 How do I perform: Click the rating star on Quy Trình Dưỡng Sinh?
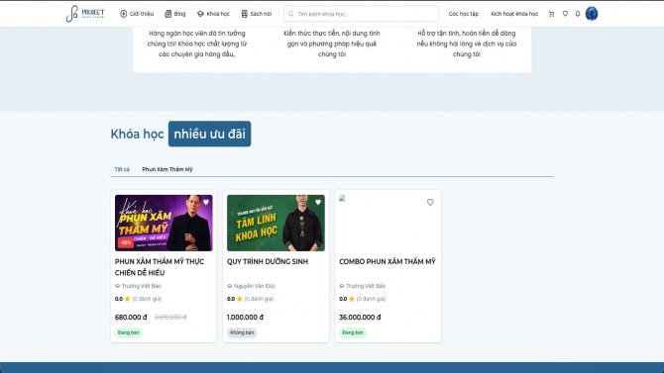pos(239,299)
